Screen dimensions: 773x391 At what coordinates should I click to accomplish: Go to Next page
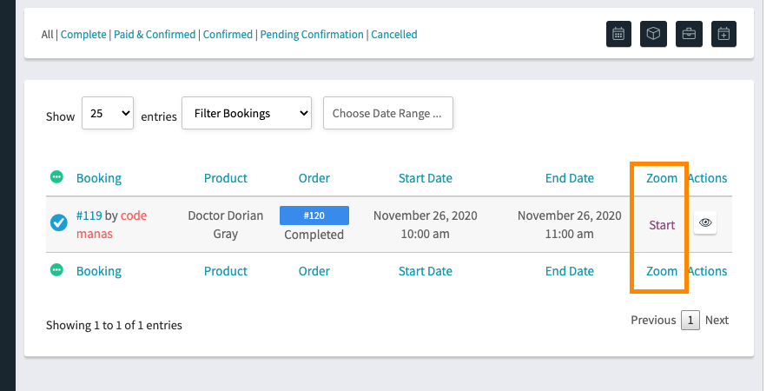(717, 321)
